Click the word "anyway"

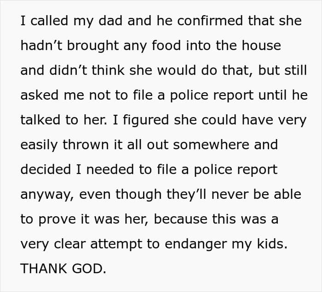45,195
